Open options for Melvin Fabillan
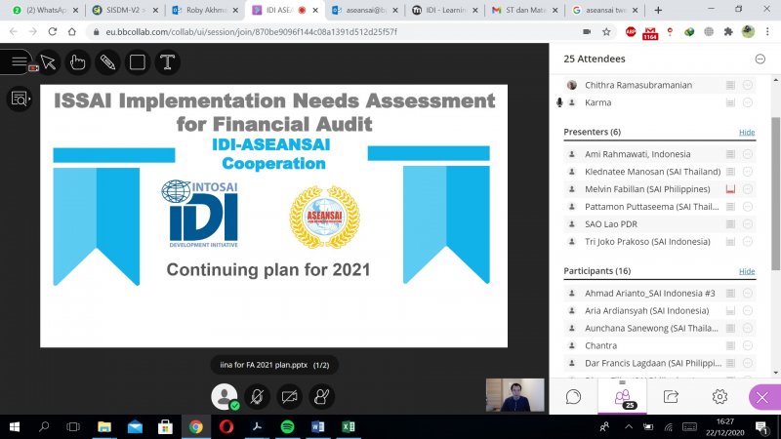Viewport: 781px width, 439px height. pyautogui.click(x=748, y=187)
